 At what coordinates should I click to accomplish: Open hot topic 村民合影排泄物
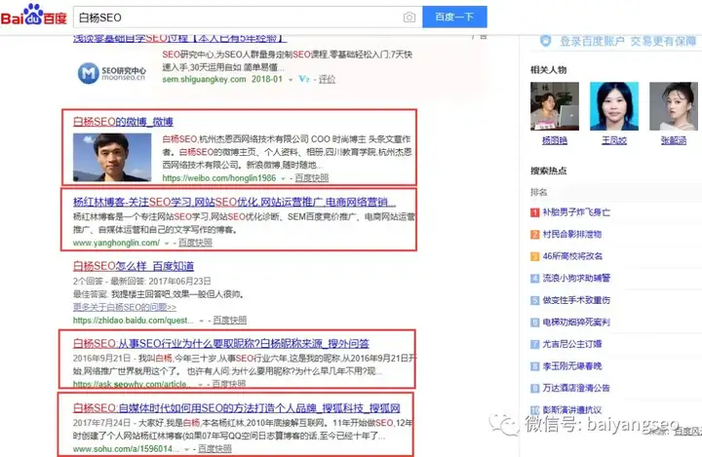pyautogui.click(x=572, y=234)
